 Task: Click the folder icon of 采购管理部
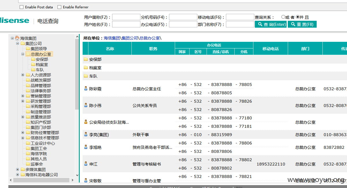pos(28,106)
